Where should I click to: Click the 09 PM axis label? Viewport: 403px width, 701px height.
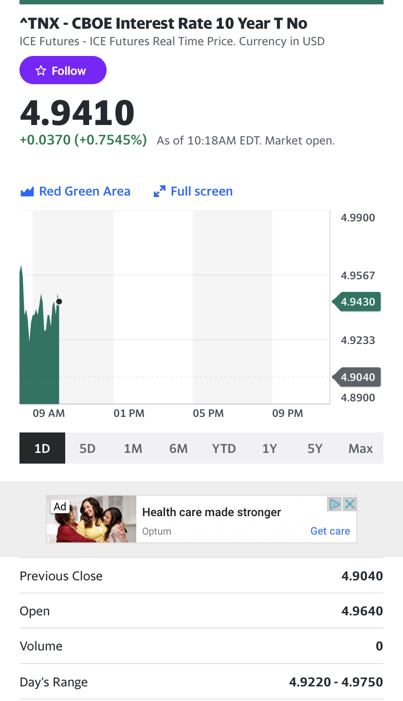click(x=288, y=413)
